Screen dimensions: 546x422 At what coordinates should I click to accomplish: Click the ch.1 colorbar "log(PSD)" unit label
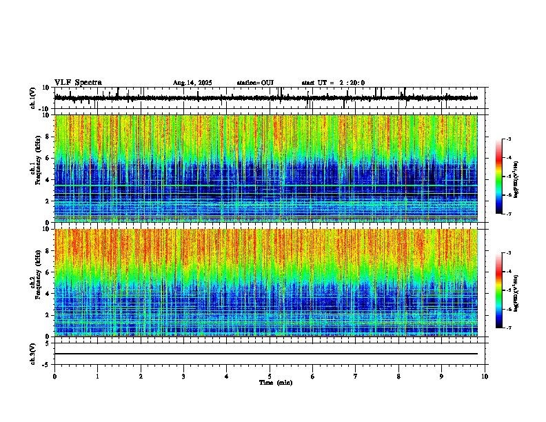click(516, 180)
